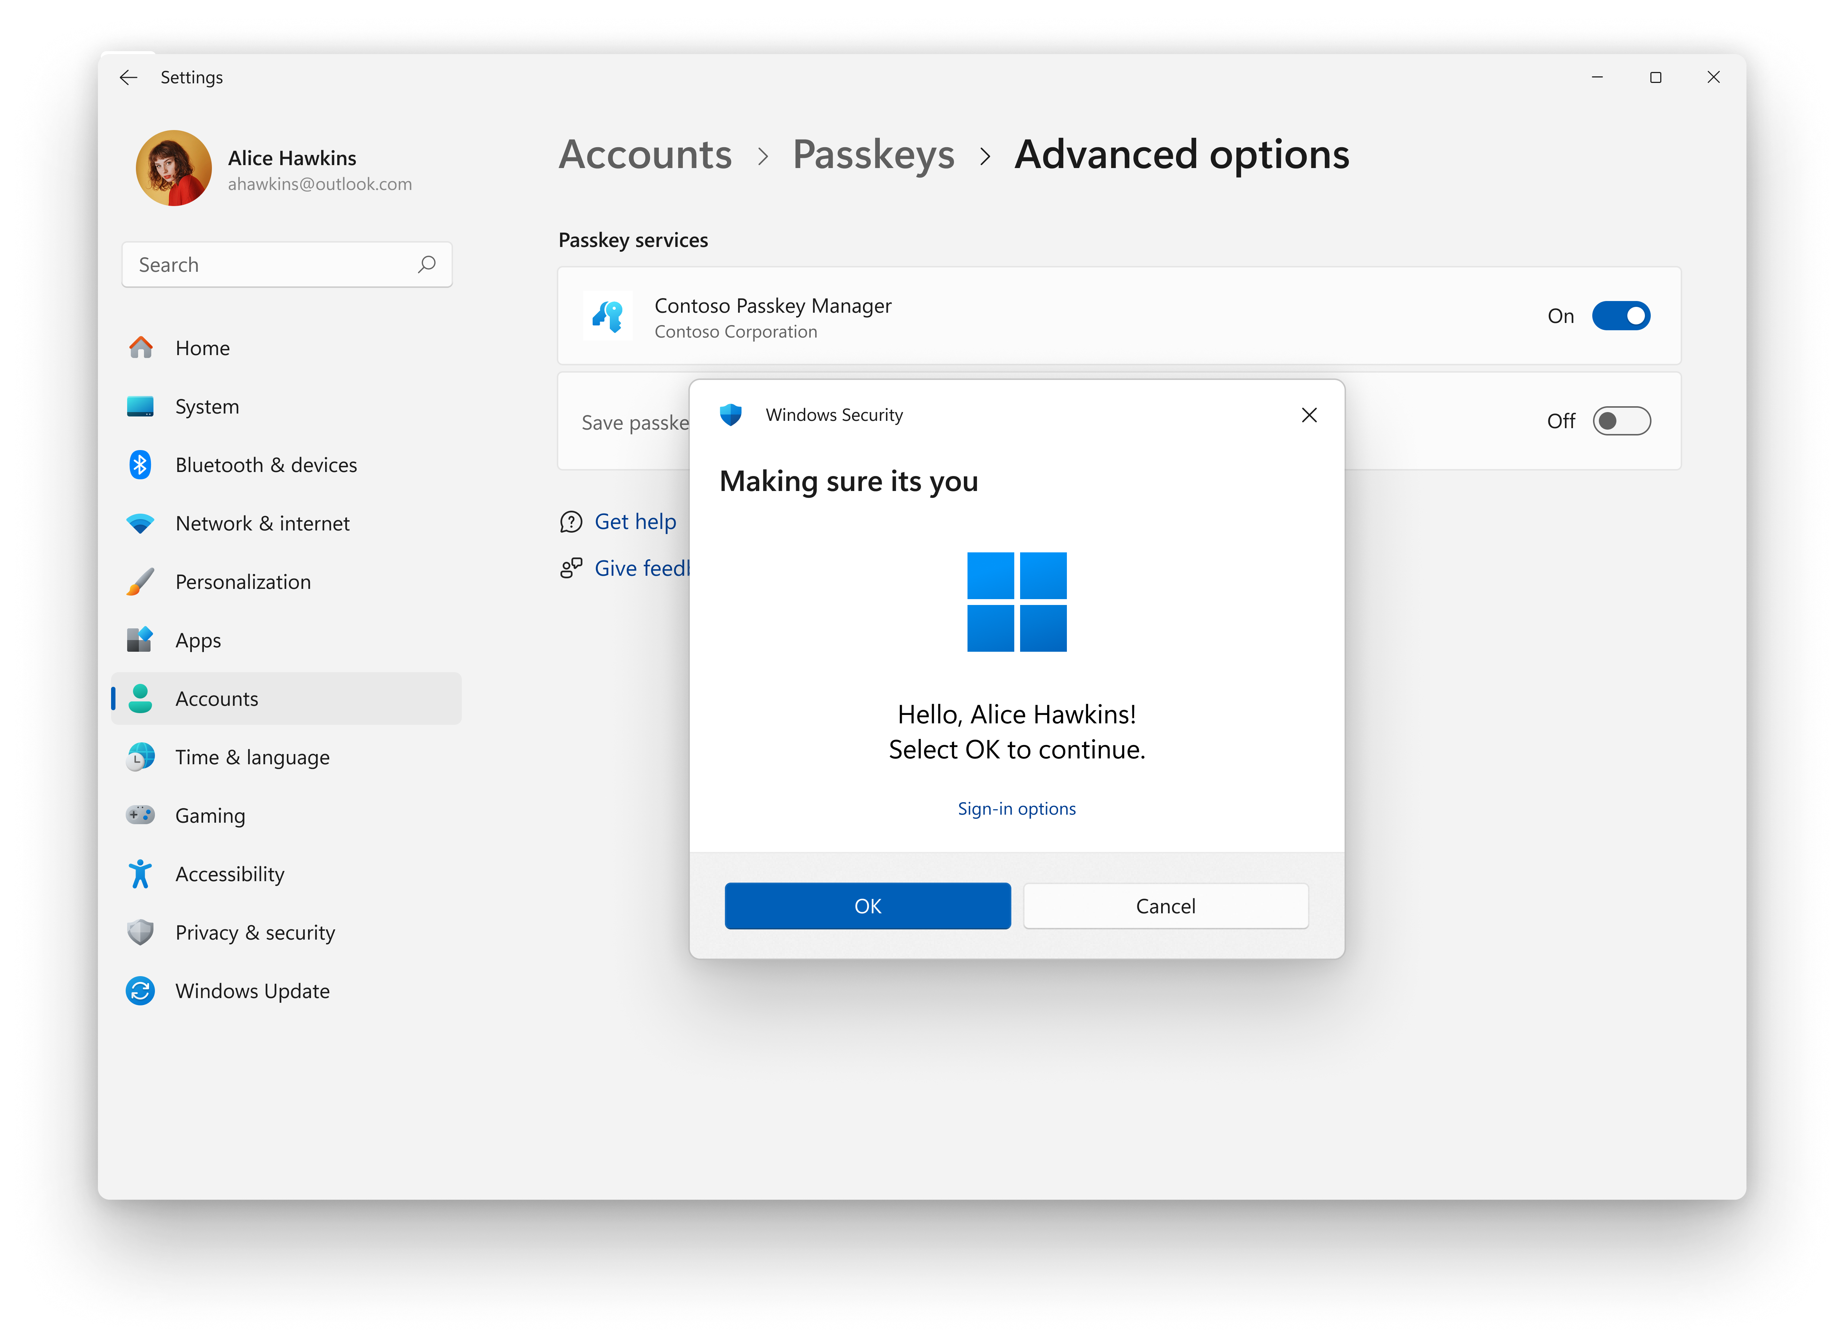Click the Bluetooth & devices icon
This screenshot has width=1840, height=1340.
click(x=141, y=465)
